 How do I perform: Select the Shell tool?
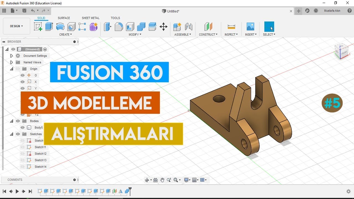coord(130,27)
